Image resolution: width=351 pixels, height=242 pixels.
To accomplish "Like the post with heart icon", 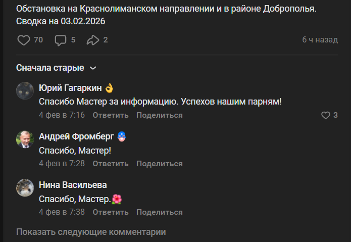I will pos(24,40).
